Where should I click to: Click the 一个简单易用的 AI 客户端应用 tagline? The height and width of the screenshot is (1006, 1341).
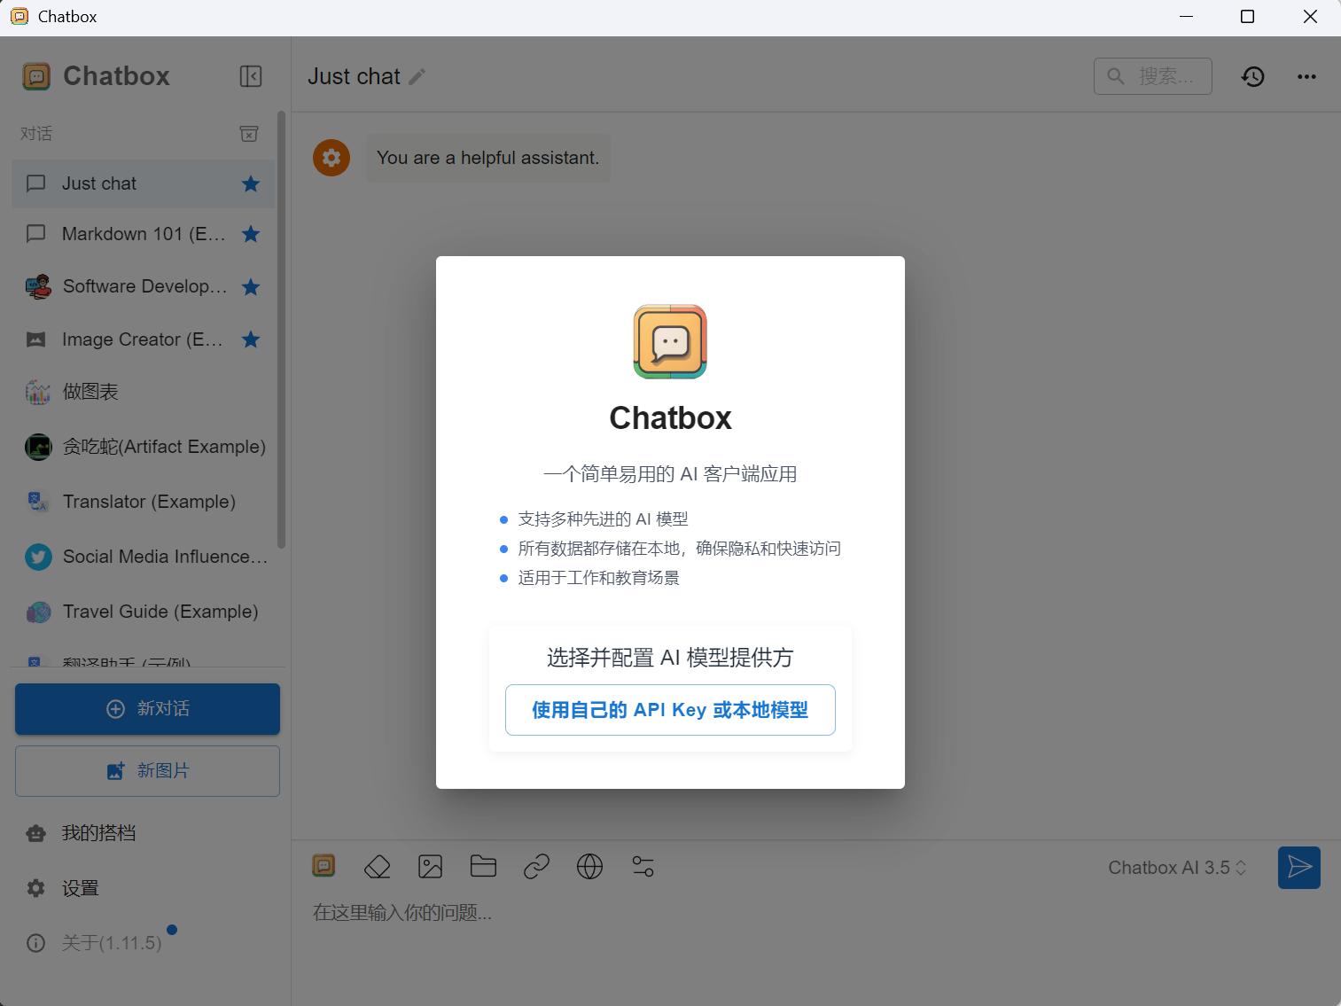coord(670,474)
